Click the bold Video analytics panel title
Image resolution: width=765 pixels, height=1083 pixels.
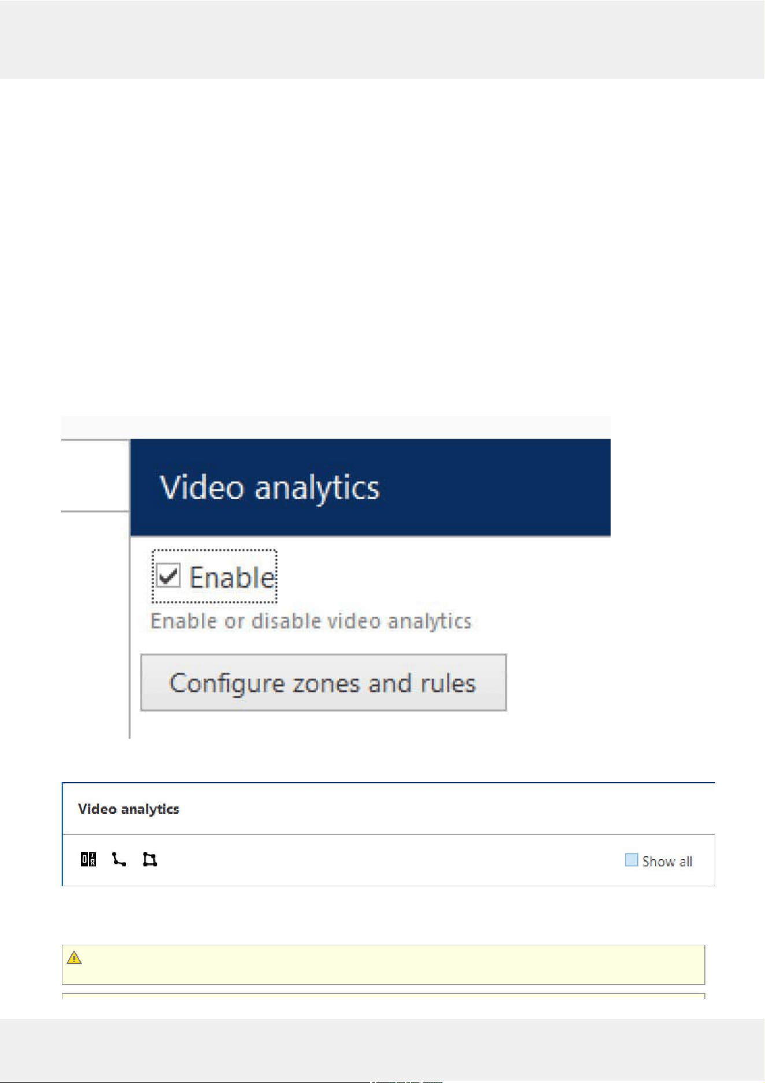pos(128,809)
